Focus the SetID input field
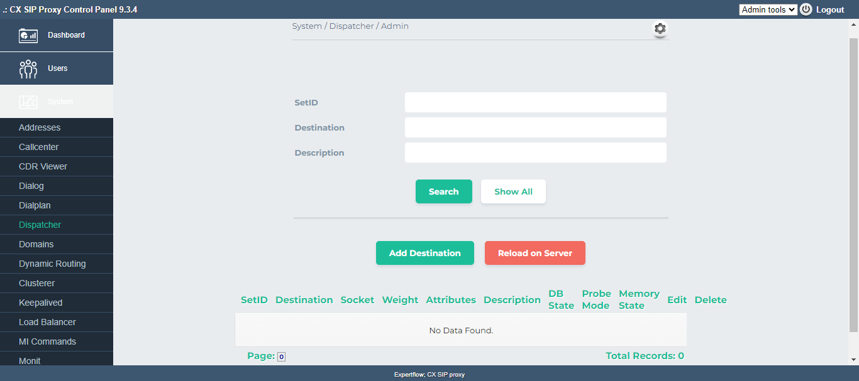This screenshot has height=381, width=859. click(535, 102)
